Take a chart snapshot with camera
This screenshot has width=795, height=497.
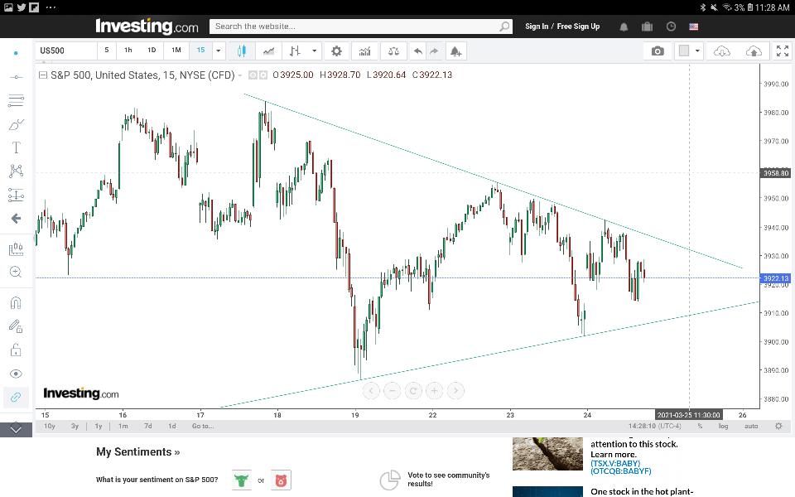tap(658, 51)
